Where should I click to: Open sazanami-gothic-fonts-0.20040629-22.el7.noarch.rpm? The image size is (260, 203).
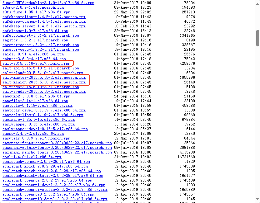coord(57,148)
